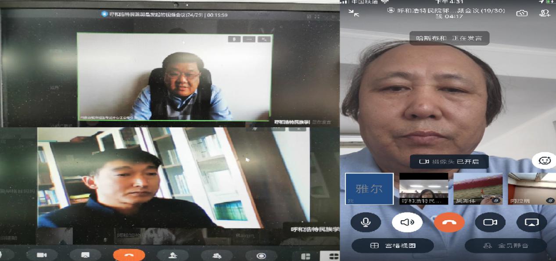
Task: Toggle the speaker output on the phone
Action: tap(407, 222)
